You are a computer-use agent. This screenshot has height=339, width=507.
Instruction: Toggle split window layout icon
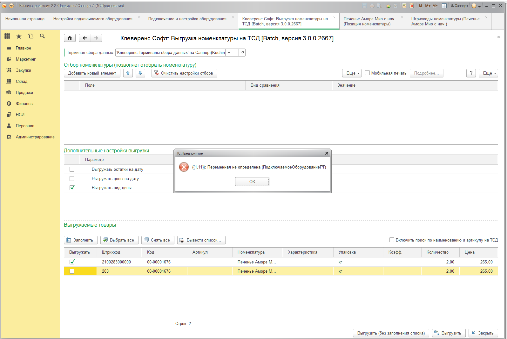pos(444,6)
